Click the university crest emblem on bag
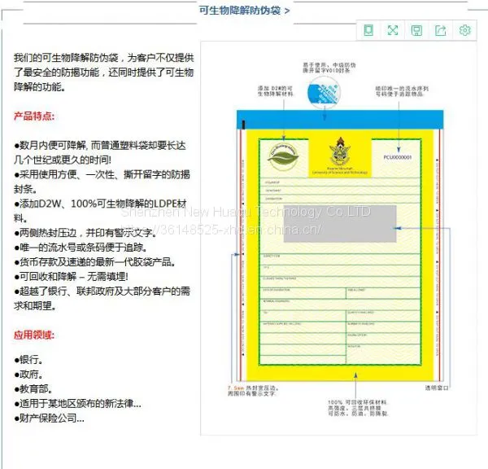Image resolution: width=488 pixels, height=469 pixels. (x=340, y=150)
